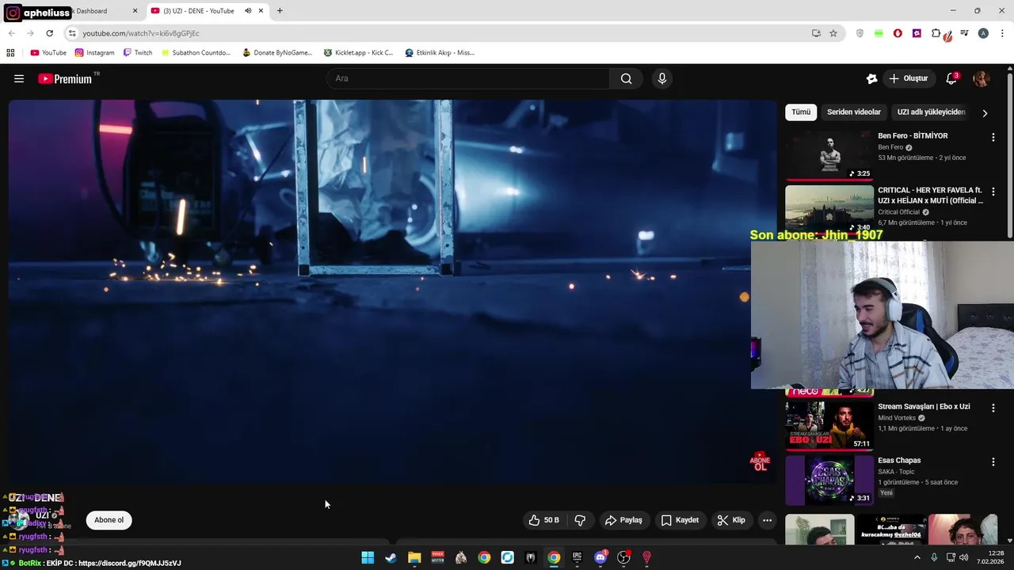Click the magnifier search button

click(x=626, y=78)
